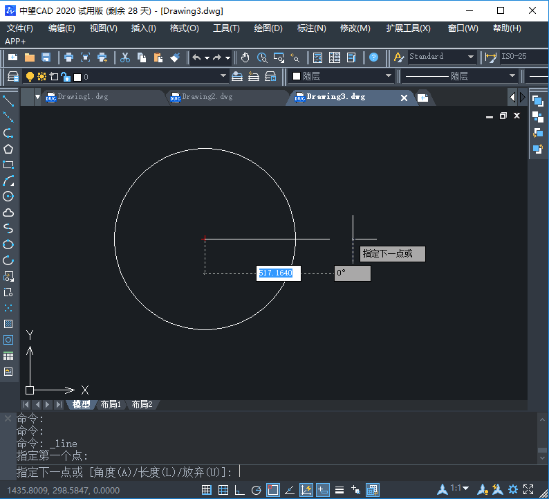This screenshot has width=549, height=499.
Task: Click the Match Properties brush icon
Action: [x=175, y=57]
